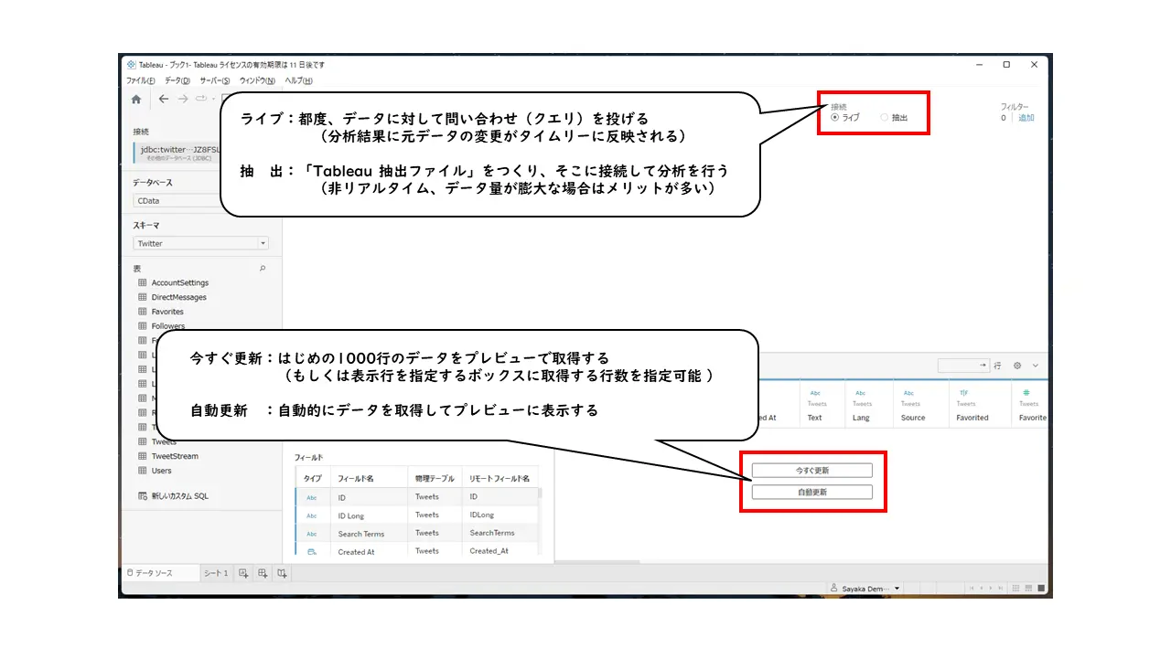Click the DirectMessages table grid icon
The image size is (1171, 658).
click(143, 297)
